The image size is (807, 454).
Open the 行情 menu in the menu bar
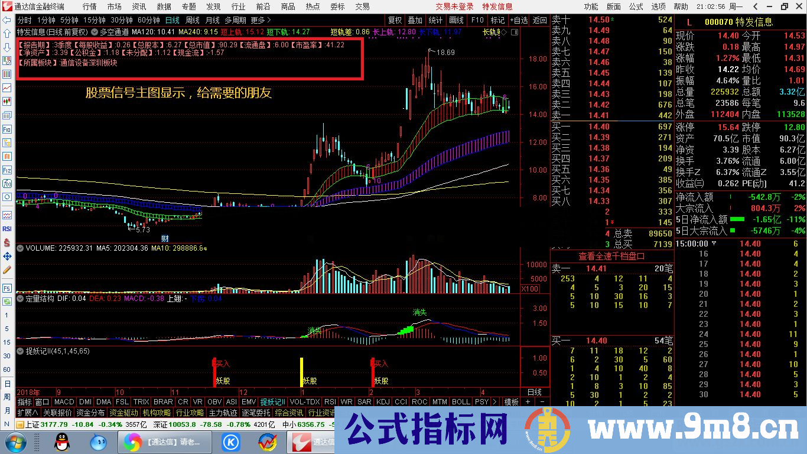pyautogui.click(x=89, y=7)
